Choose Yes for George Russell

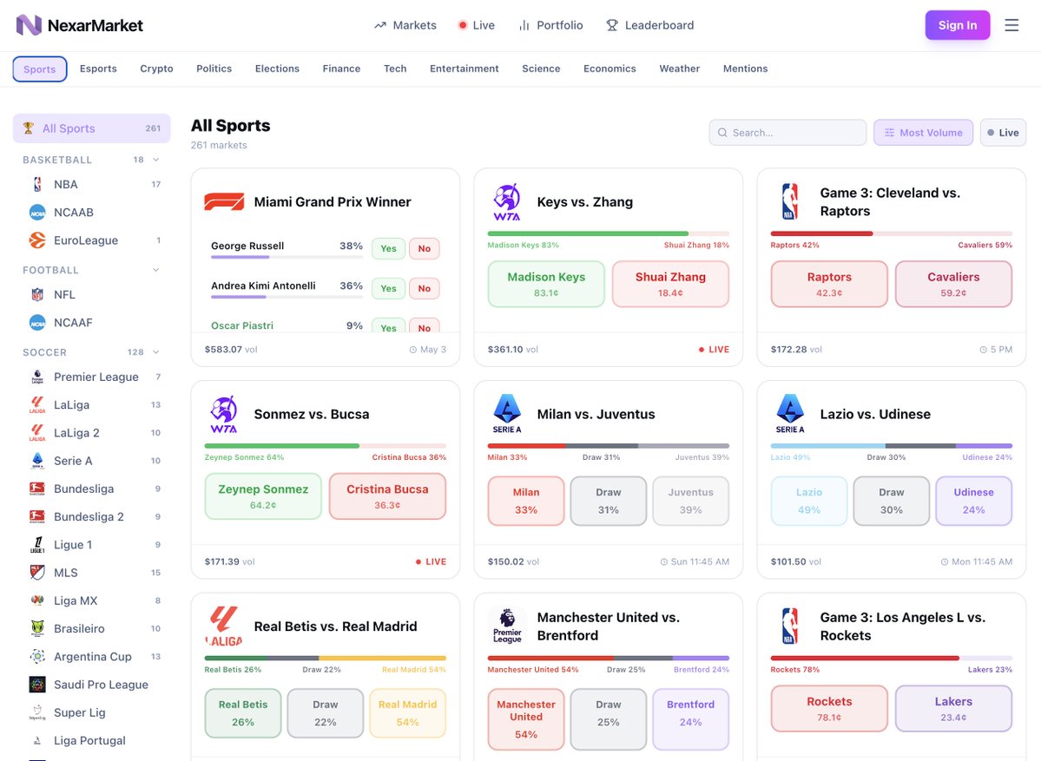coord(388,249)
